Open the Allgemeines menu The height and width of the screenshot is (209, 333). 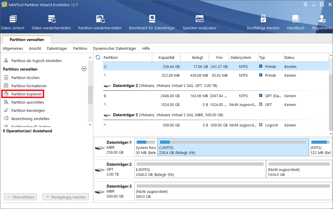pyautogui.click(x=13, y=48)
